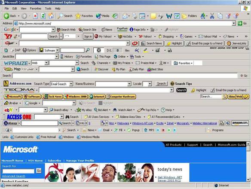
Task: Click the Windows-NT.com link
Action: [143, 123]
